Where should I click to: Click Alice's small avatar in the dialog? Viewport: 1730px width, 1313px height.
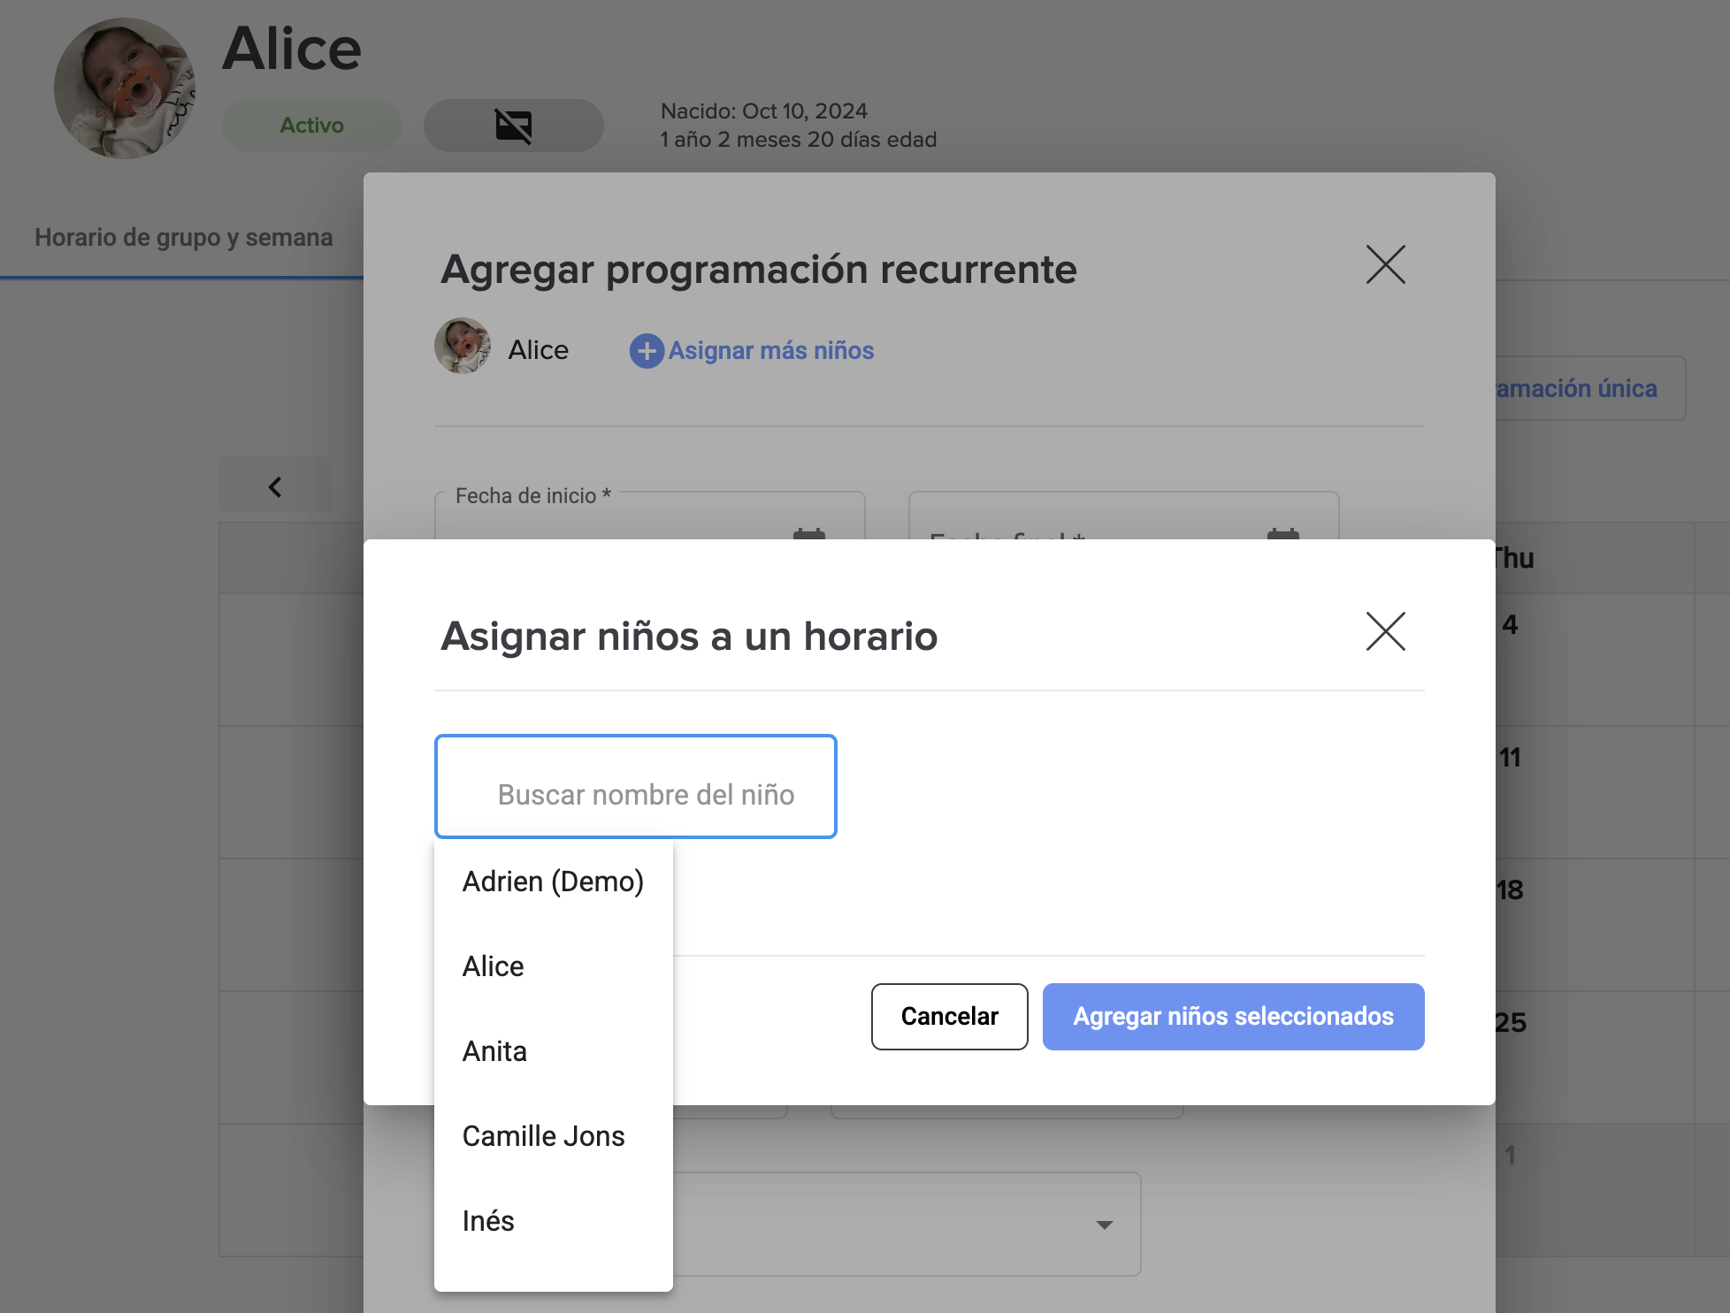[463, 347]
